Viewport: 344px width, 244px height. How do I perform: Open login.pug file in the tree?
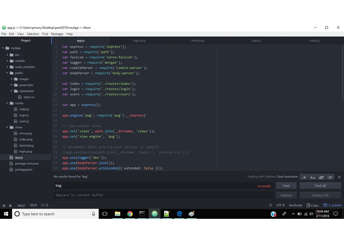25,152
